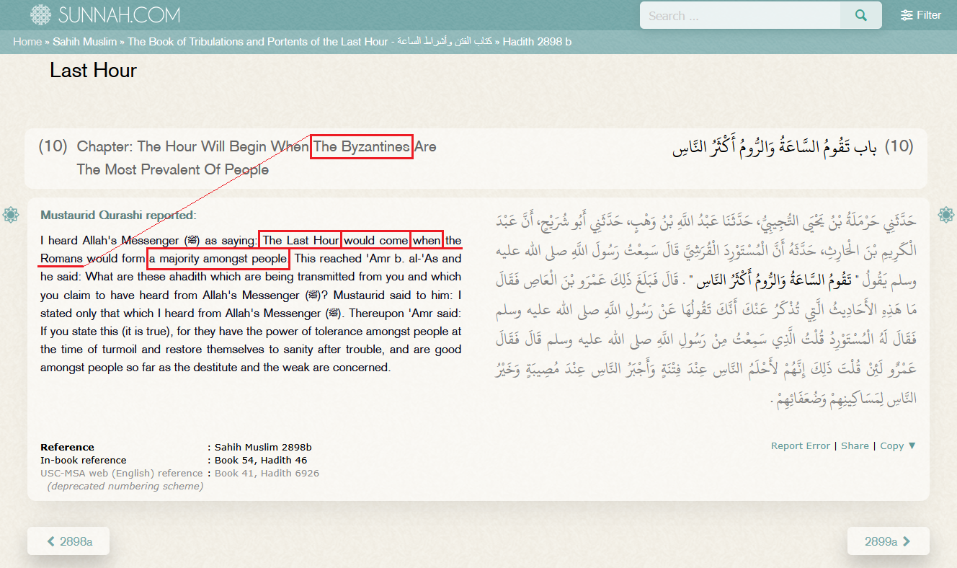Click the English chapter title text
957x568 pixels.
point(257,158)
